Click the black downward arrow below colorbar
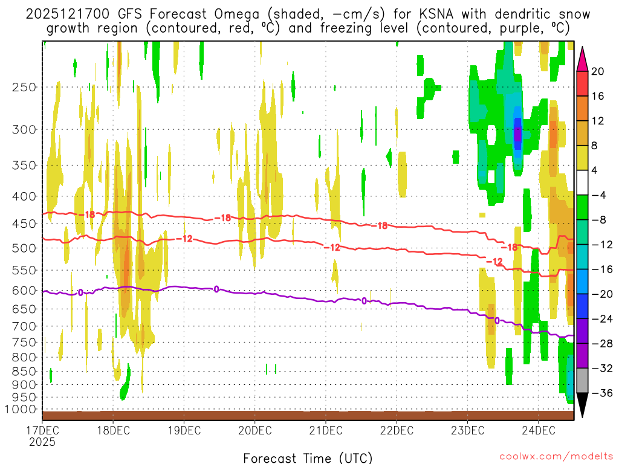The width and height of the screenshot is (619, 464). click(x=583, y=405)
